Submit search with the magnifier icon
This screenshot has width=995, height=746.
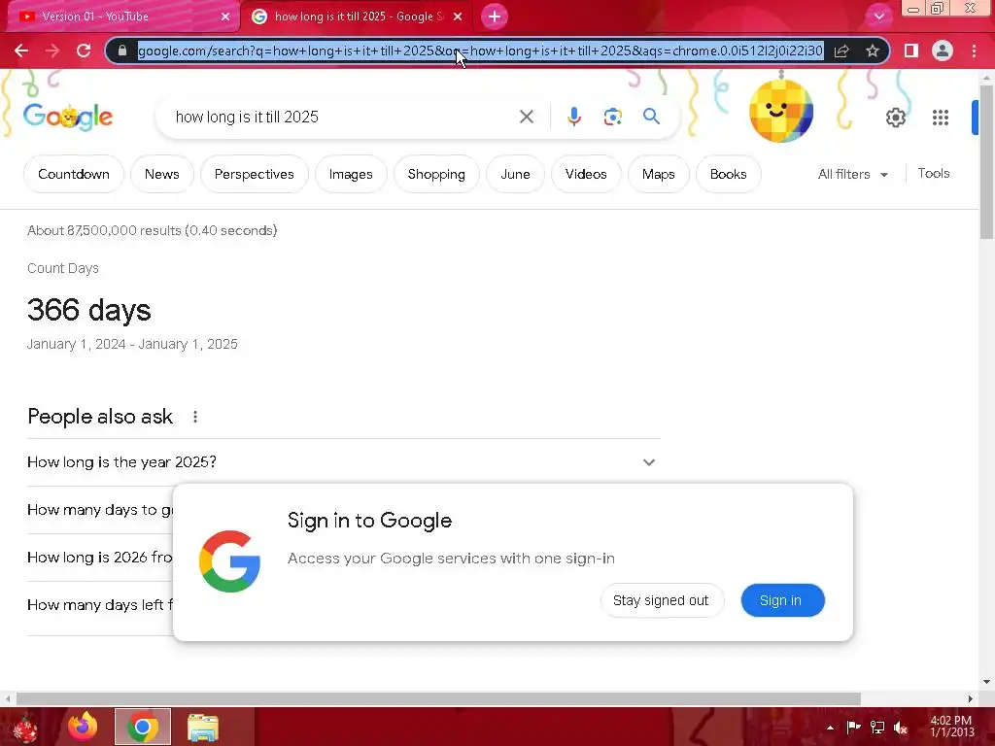click(x=651, y=117)
